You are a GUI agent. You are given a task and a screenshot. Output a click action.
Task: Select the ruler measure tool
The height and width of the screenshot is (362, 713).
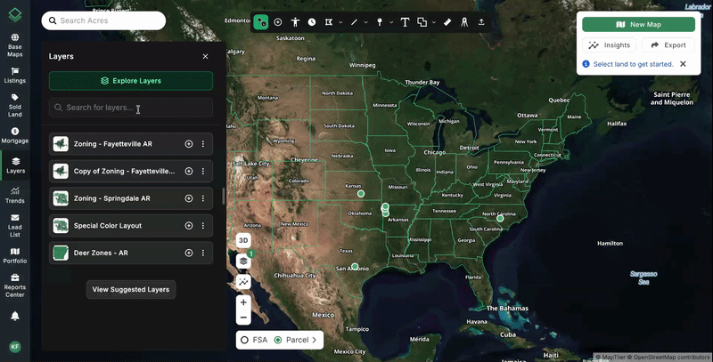pos(447,21)
